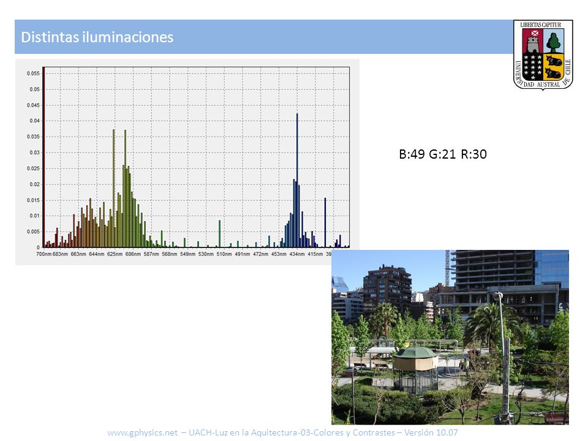Viewport: 588px width, 441px height.
Task: Click the '0.055' y-axis value
Action: 33,73
